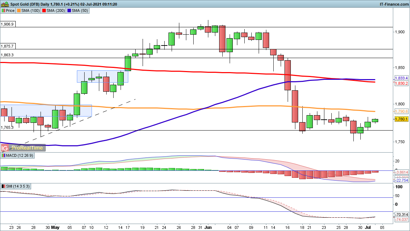Click the current price tag 1,780.1
The width and height of the screenshot is (410, 231).
point(401,119)
